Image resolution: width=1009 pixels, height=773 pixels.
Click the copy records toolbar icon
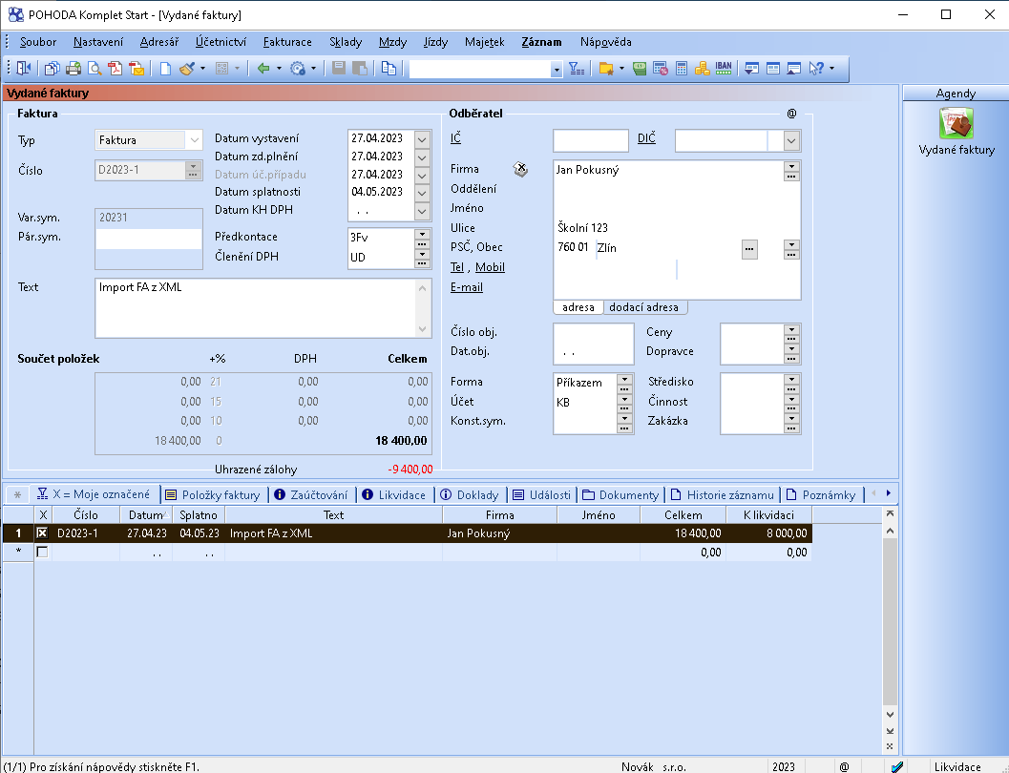(x=53, y=68)
